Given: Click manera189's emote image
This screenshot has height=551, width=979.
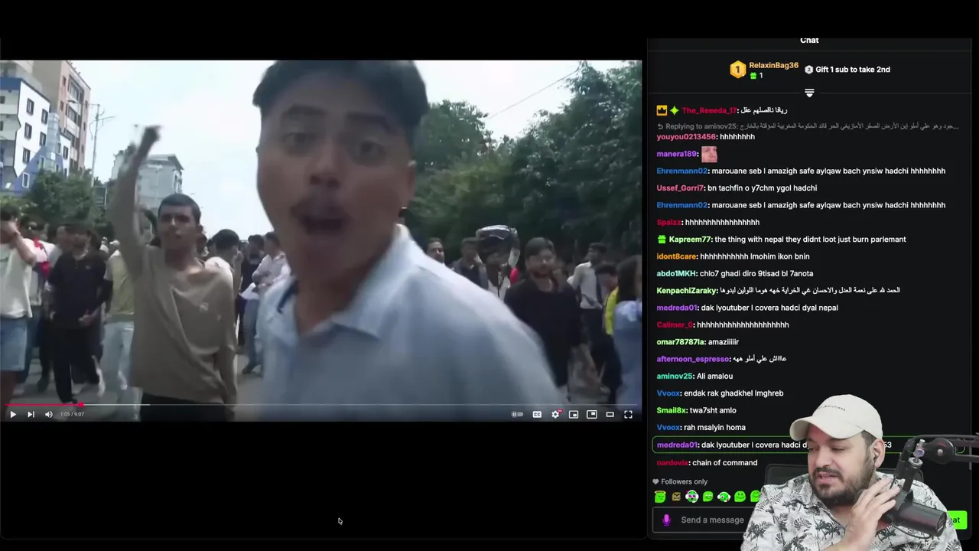Looking at the screenshot, I should pyautogui.click(x=709, y=154).
